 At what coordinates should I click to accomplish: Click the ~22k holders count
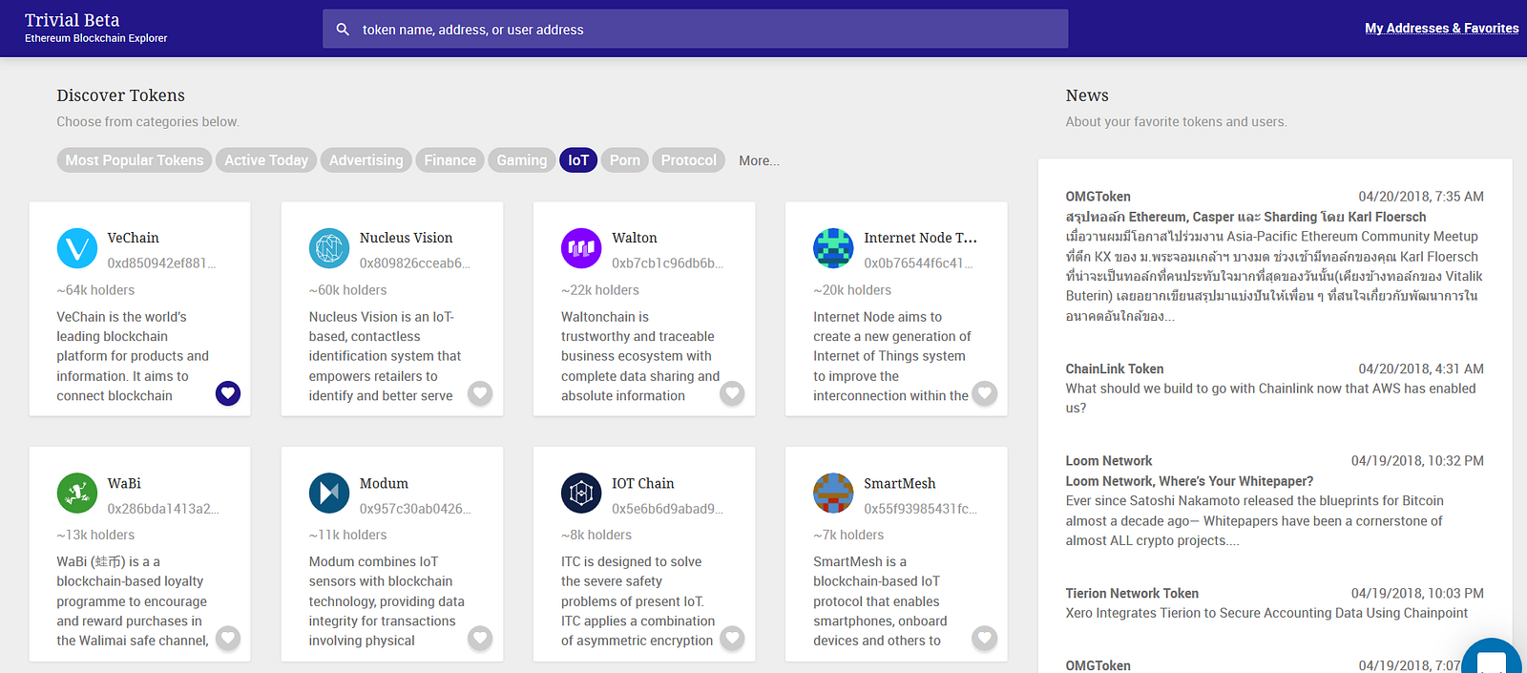pos(600,290)
